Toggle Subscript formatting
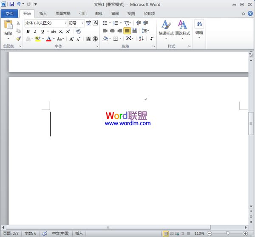Screen dimensions: 255x237 [61, 31]
